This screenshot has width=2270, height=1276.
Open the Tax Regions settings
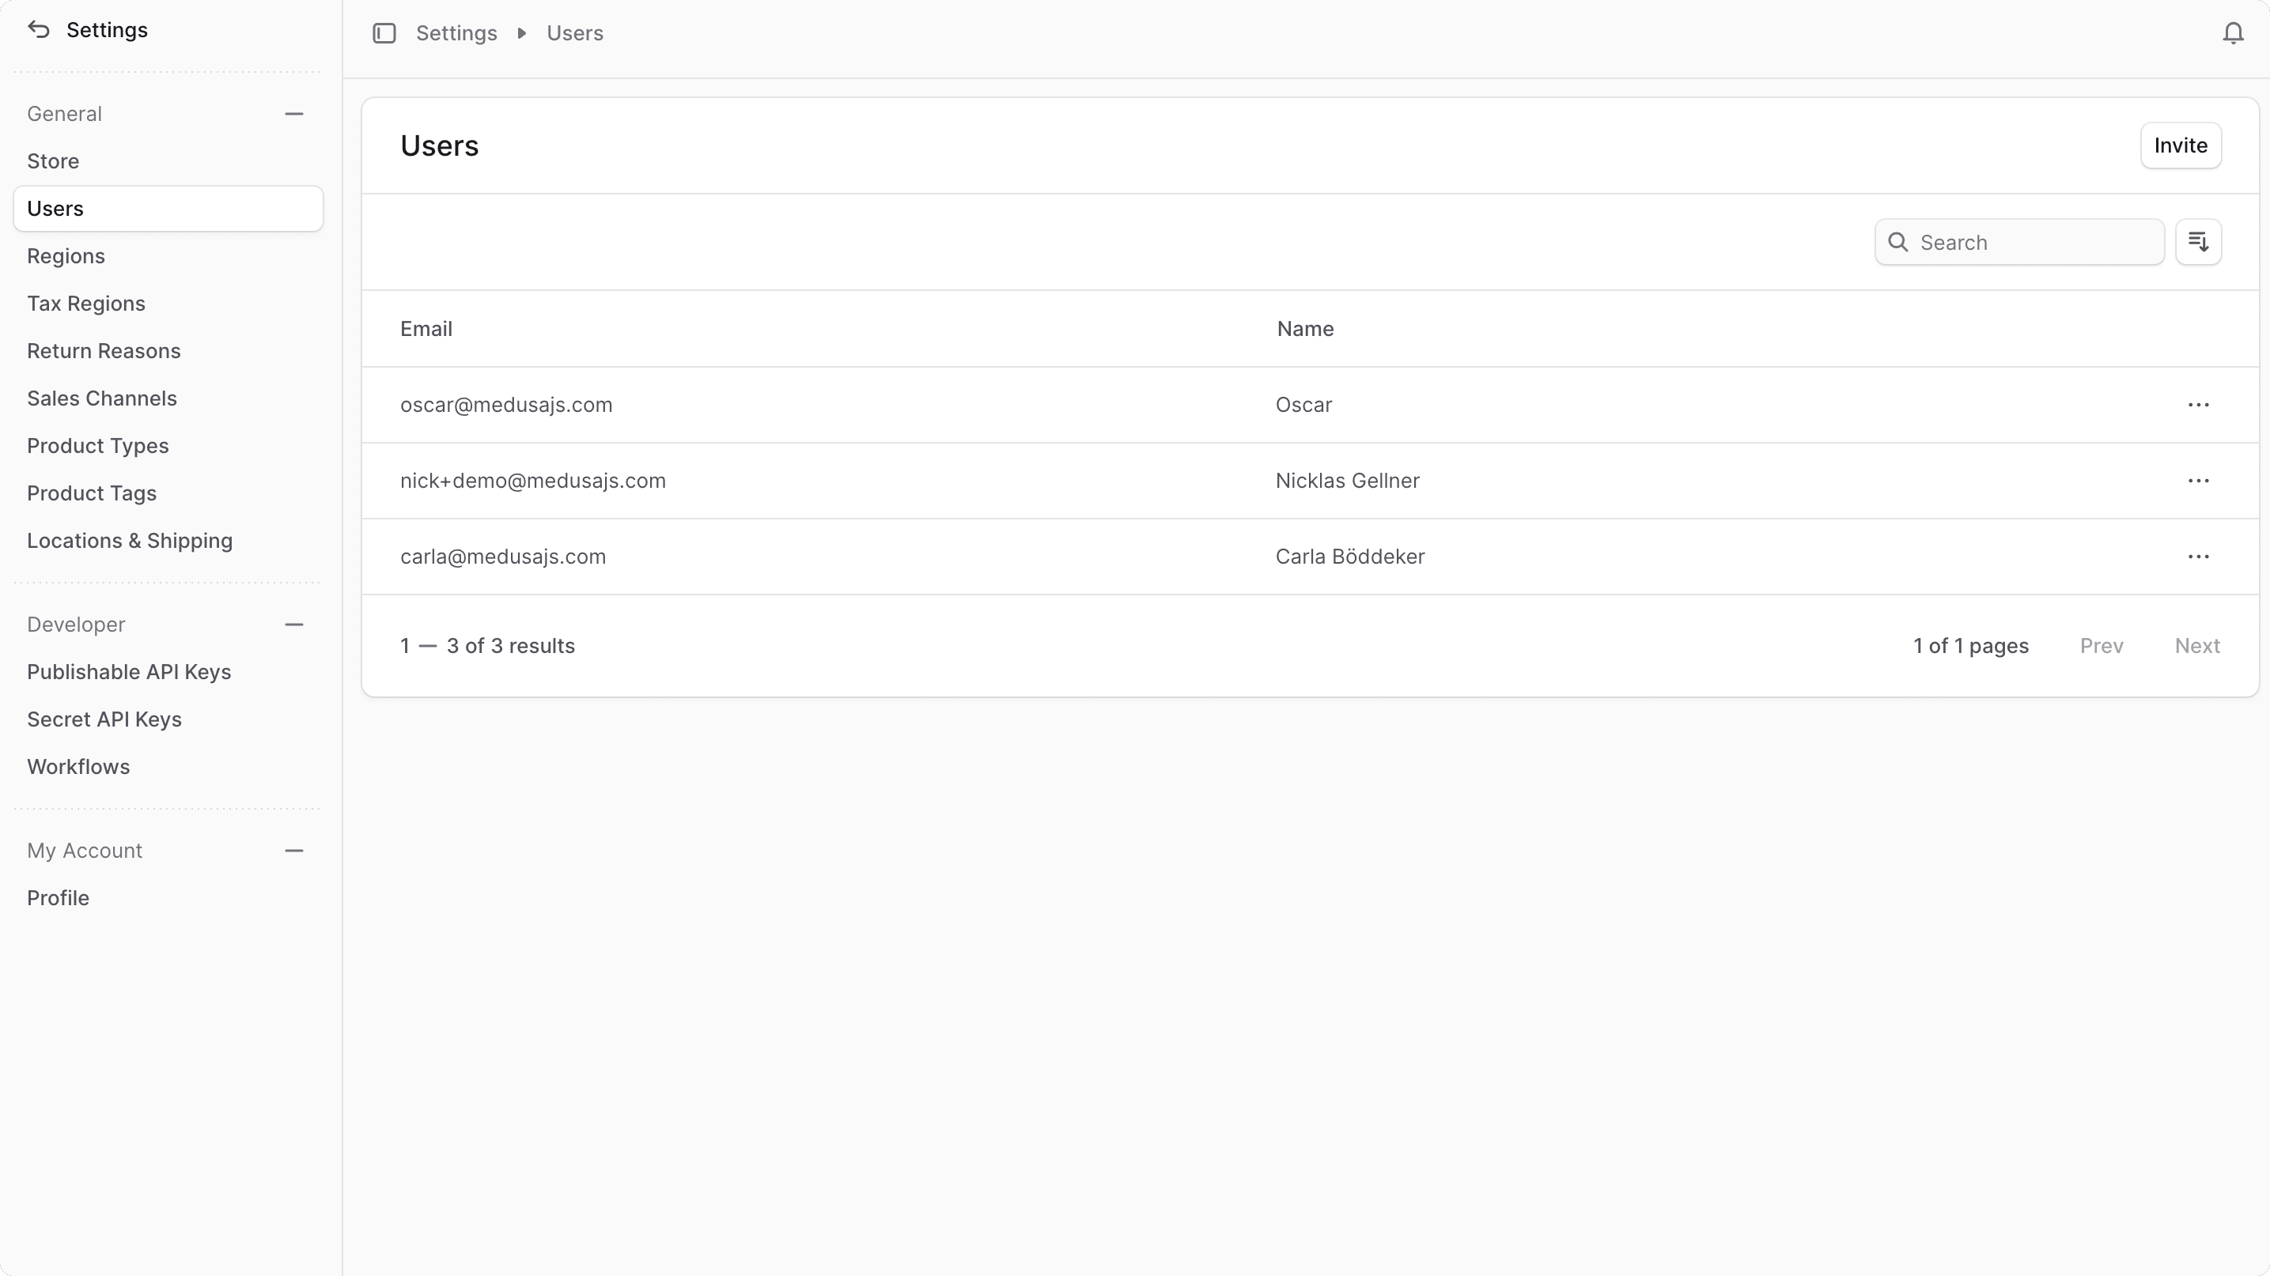point(86,303)
